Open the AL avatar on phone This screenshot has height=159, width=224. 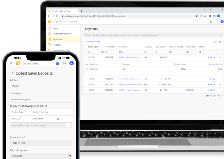[x=72, y=63]
